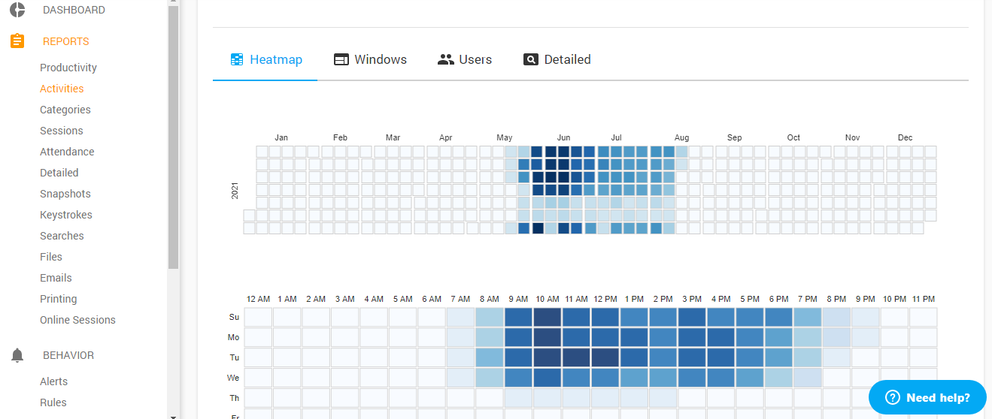Click the Need help? button

927,397
